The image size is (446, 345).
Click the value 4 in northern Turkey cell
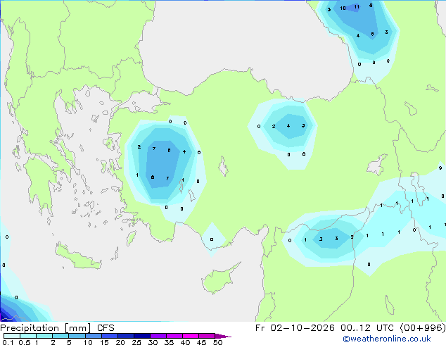(x=288, y=126)
